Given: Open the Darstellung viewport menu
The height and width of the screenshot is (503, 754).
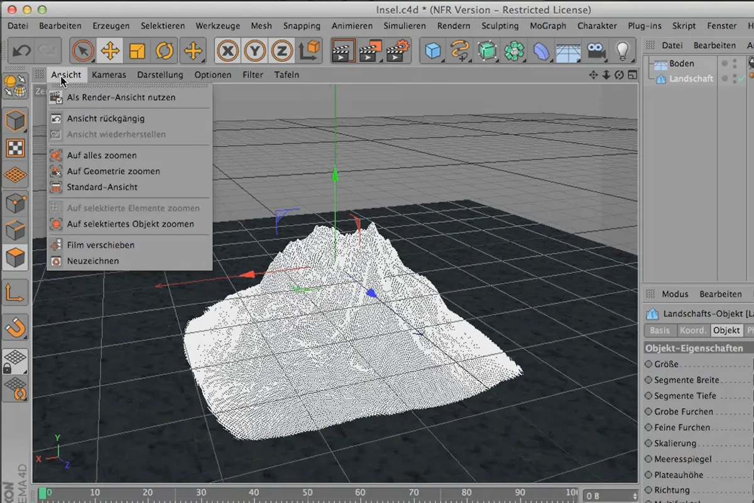Looking at the screenshot, I should point(160,75).
